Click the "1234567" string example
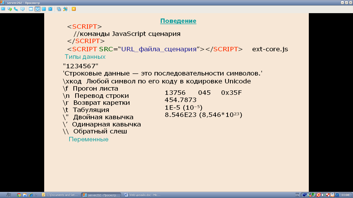The height and width of the screenshot is (198, 353). click(x=81, y=66)
